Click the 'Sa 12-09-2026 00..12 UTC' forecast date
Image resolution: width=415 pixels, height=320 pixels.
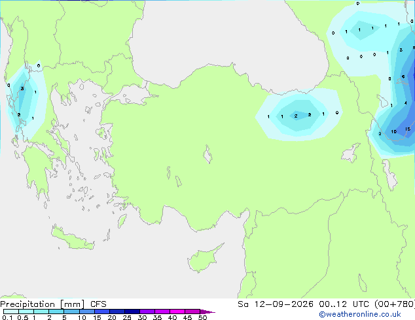click(305, 304)
